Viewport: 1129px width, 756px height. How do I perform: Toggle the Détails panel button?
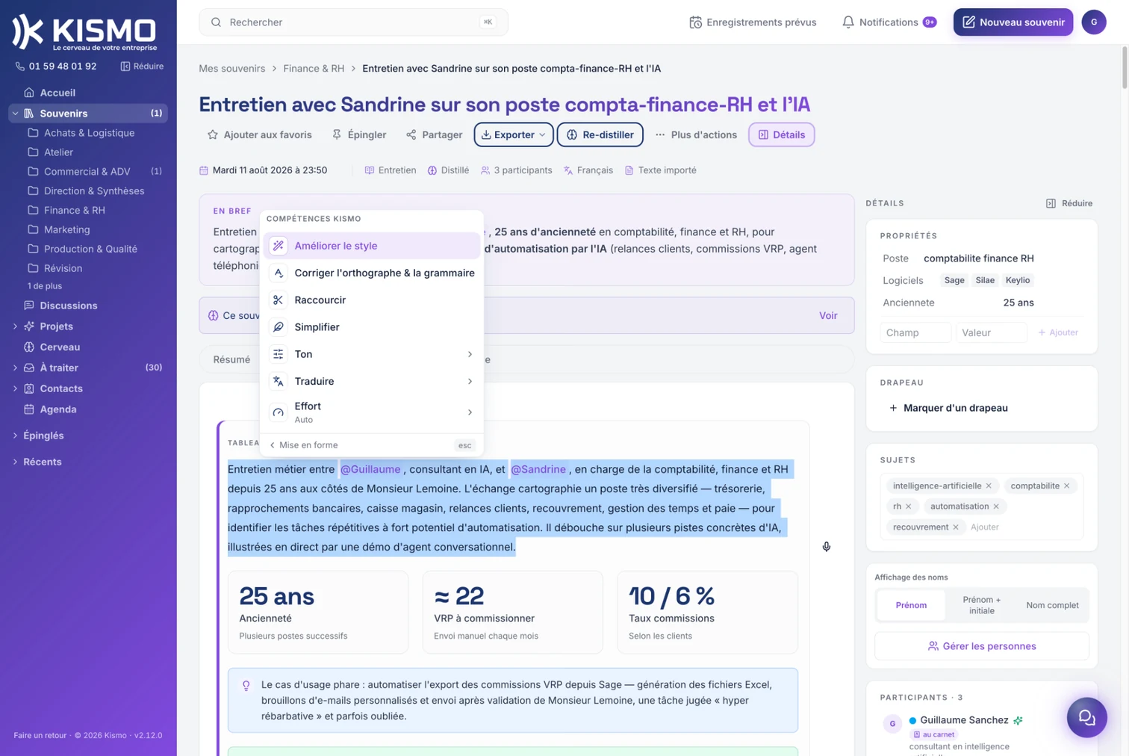pos(781,135)
